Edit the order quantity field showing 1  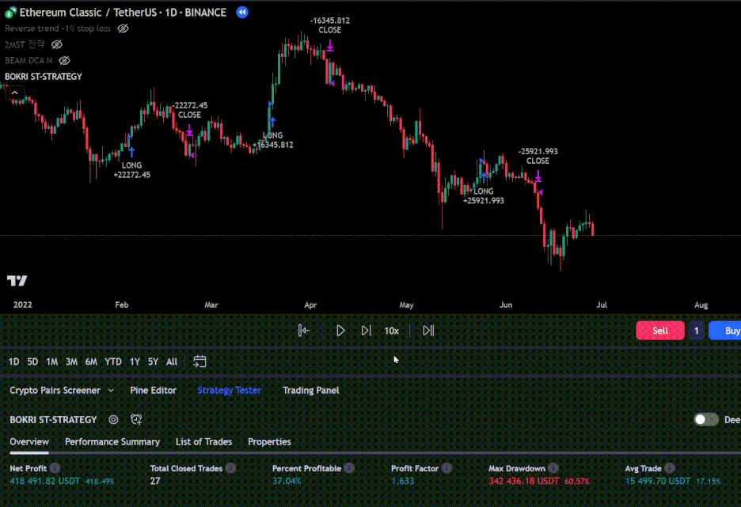696,331
